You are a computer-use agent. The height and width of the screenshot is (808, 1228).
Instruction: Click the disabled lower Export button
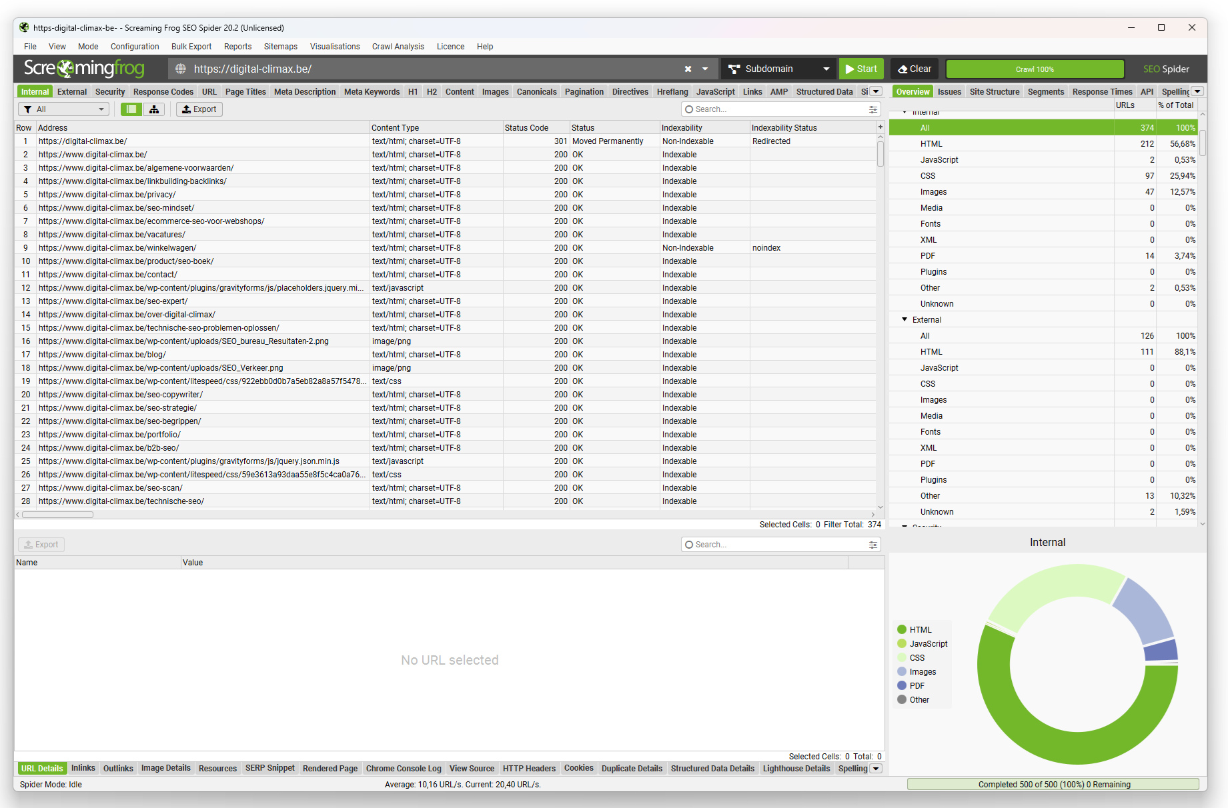[41, 545]
